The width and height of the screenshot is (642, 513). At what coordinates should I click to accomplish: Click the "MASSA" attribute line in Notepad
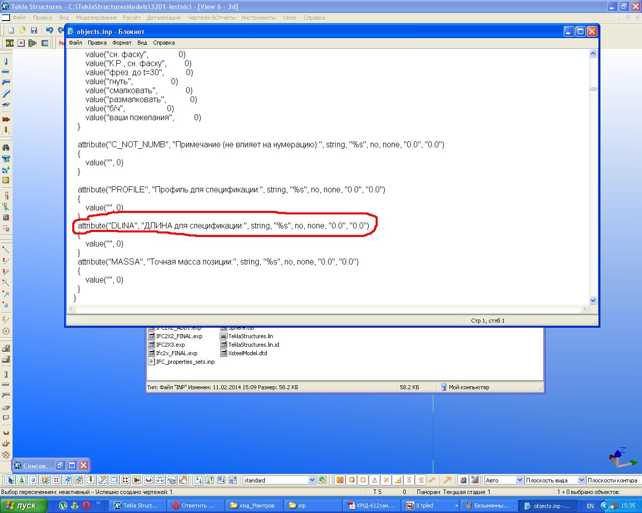[218, 262]
